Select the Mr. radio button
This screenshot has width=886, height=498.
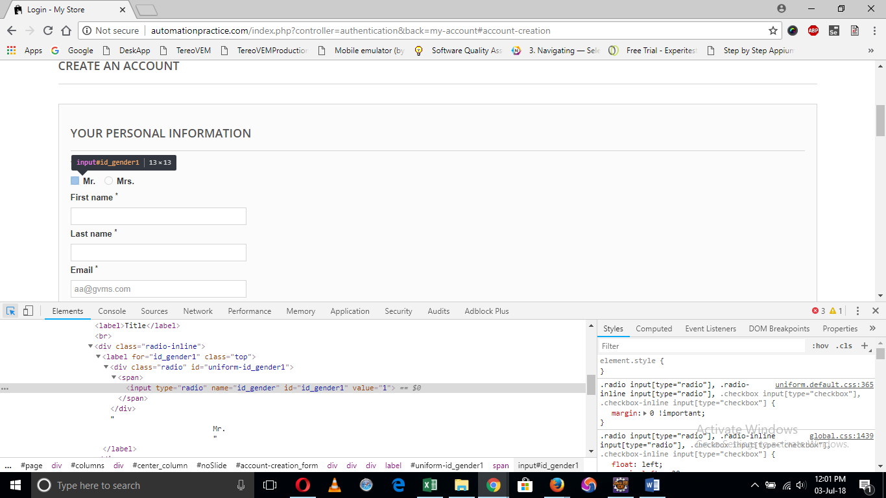click(75, 181)
